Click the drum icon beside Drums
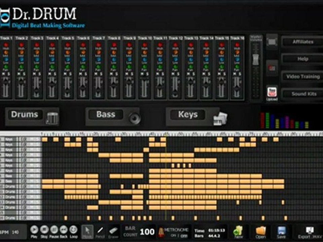Viewport: 323px width, 242px height. [x=52, y=118]
